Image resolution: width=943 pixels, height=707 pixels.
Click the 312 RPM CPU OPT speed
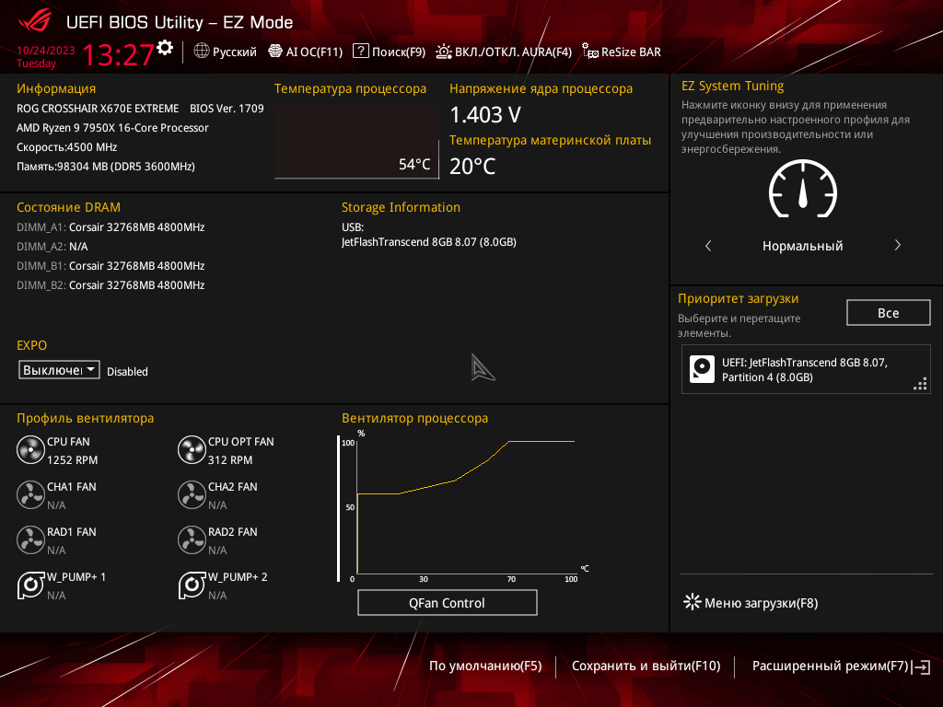pos(230,460)
